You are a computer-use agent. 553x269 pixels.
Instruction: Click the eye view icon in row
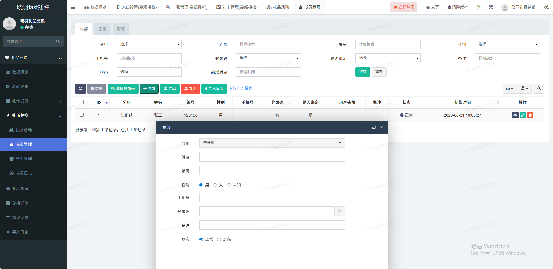pyautogui.click(x=515, y=115)
